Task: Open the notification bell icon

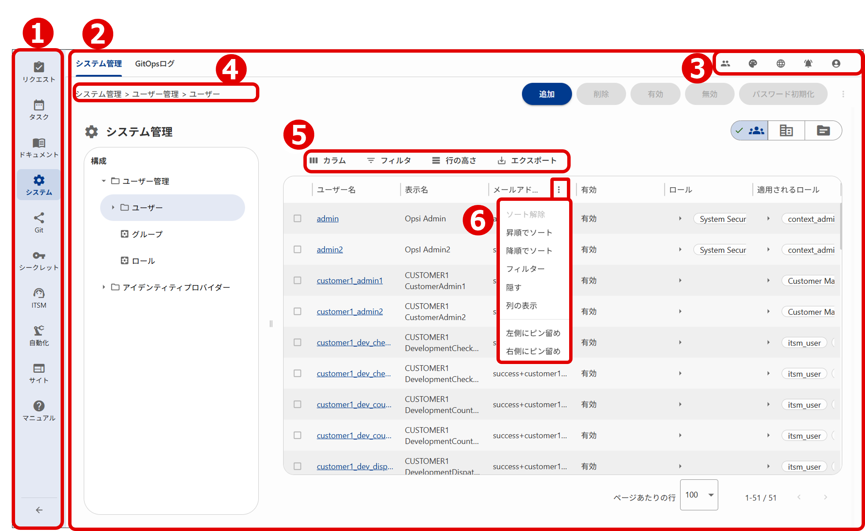Action: [x=808, y=64]
